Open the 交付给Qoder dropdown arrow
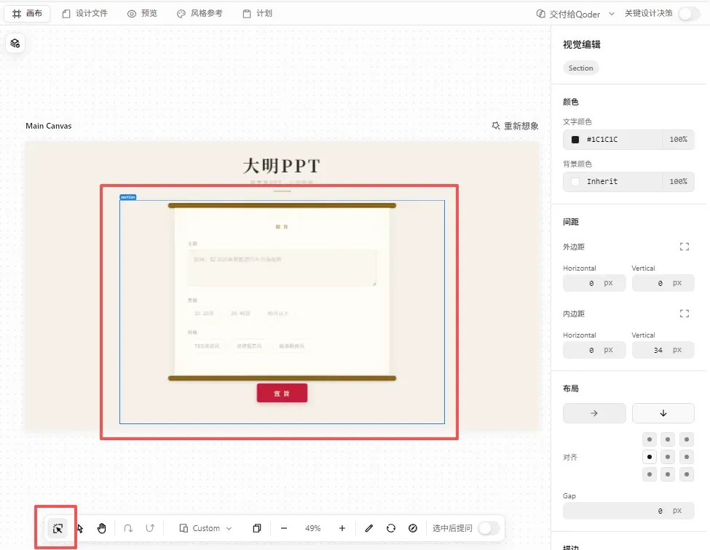 click(611, 14)
